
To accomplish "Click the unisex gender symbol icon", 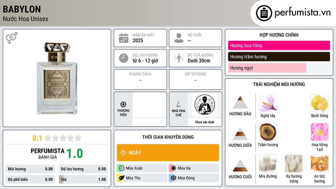I will (x=11, y=38).
